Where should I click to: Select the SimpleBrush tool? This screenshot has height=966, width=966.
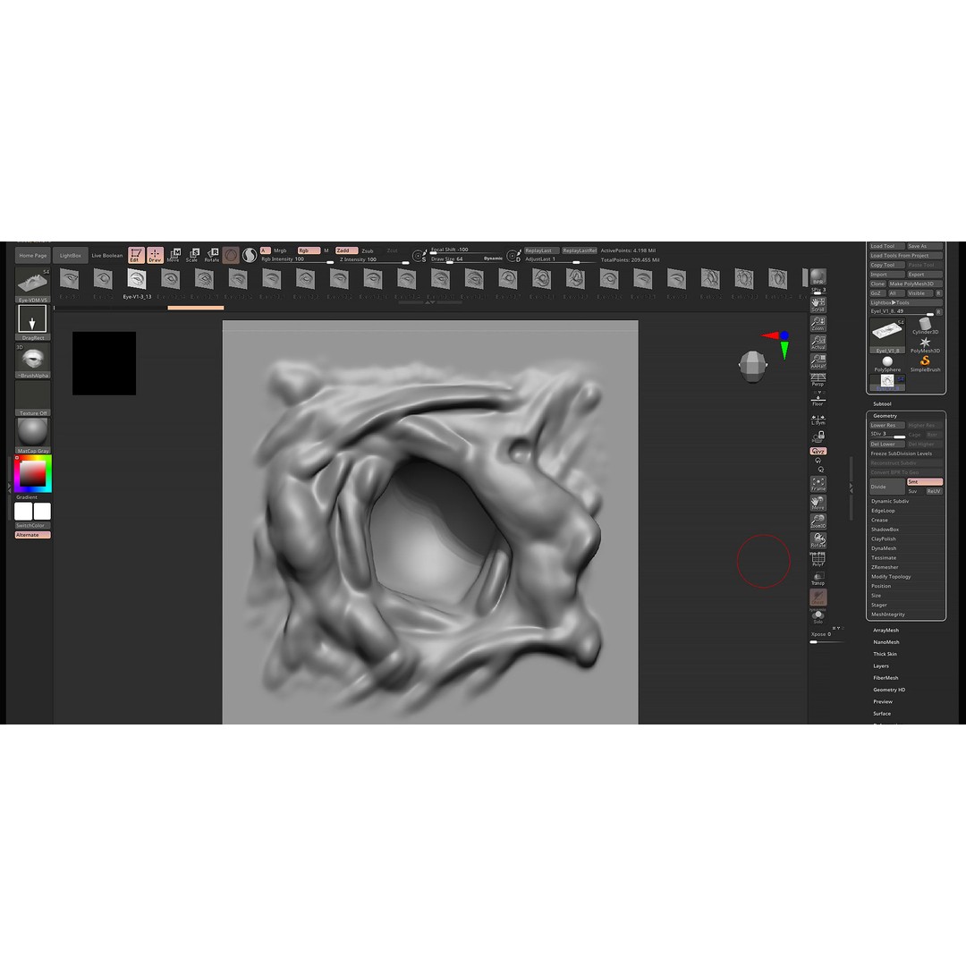[x=925, y=363]
